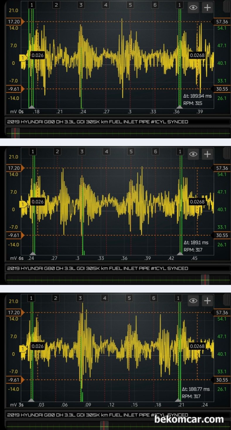Select cylinder 6 marker in bottom chart

click(153, 298)
